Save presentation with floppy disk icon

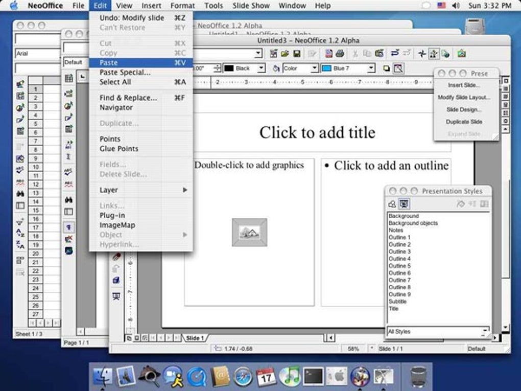coord(297,54)
